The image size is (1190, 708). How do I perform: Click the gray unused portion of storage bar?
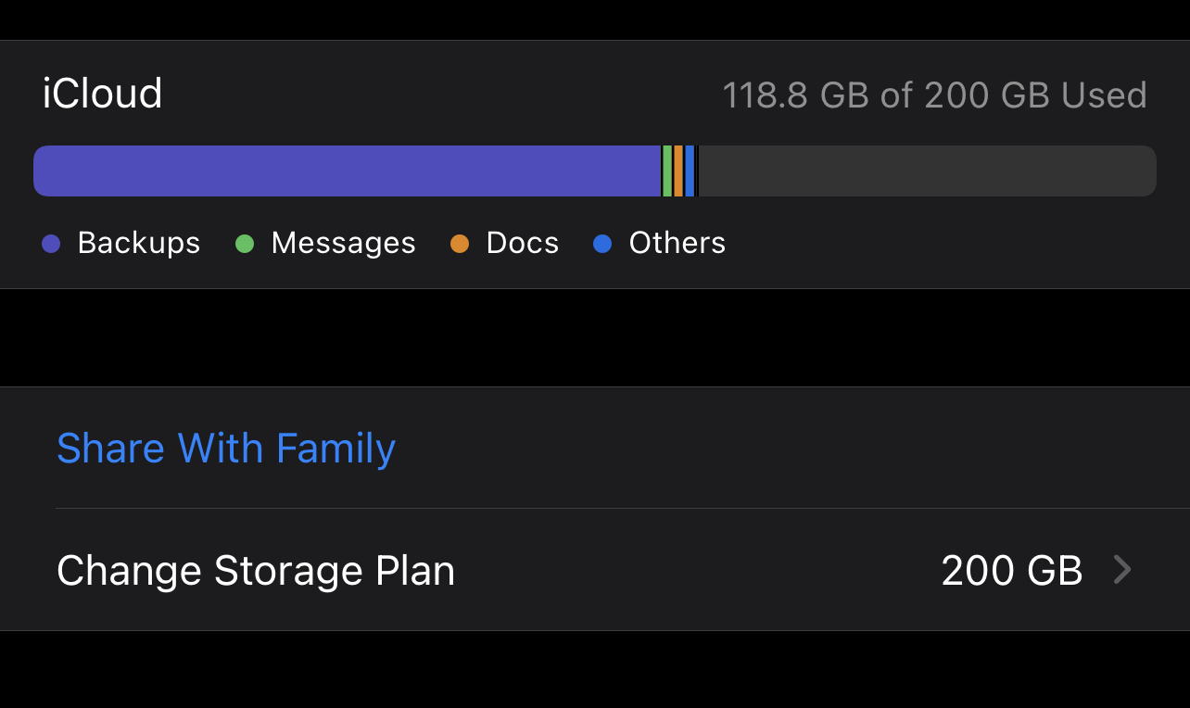point(927,171)
